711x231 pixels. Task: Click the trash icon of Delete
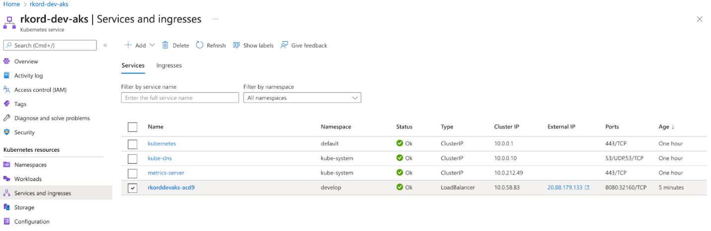point(165,45)
